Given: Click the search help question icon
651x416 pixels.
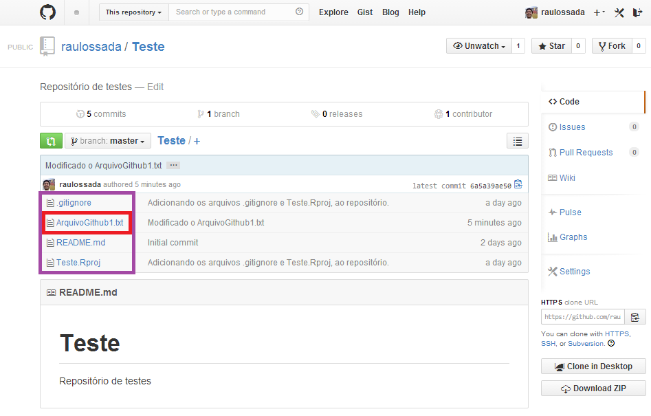Looking at the screenshot, I should 299,12.
